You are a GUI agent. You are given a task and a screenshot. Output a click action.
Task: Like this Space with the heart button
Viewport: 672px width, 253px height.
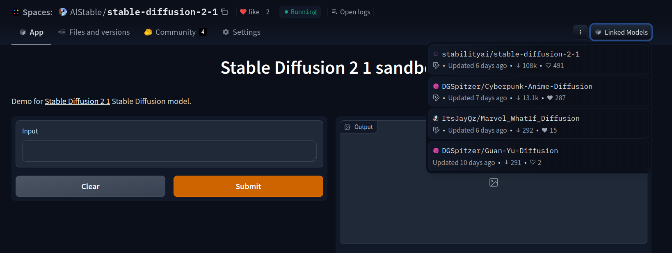click(x=249, y=12)
